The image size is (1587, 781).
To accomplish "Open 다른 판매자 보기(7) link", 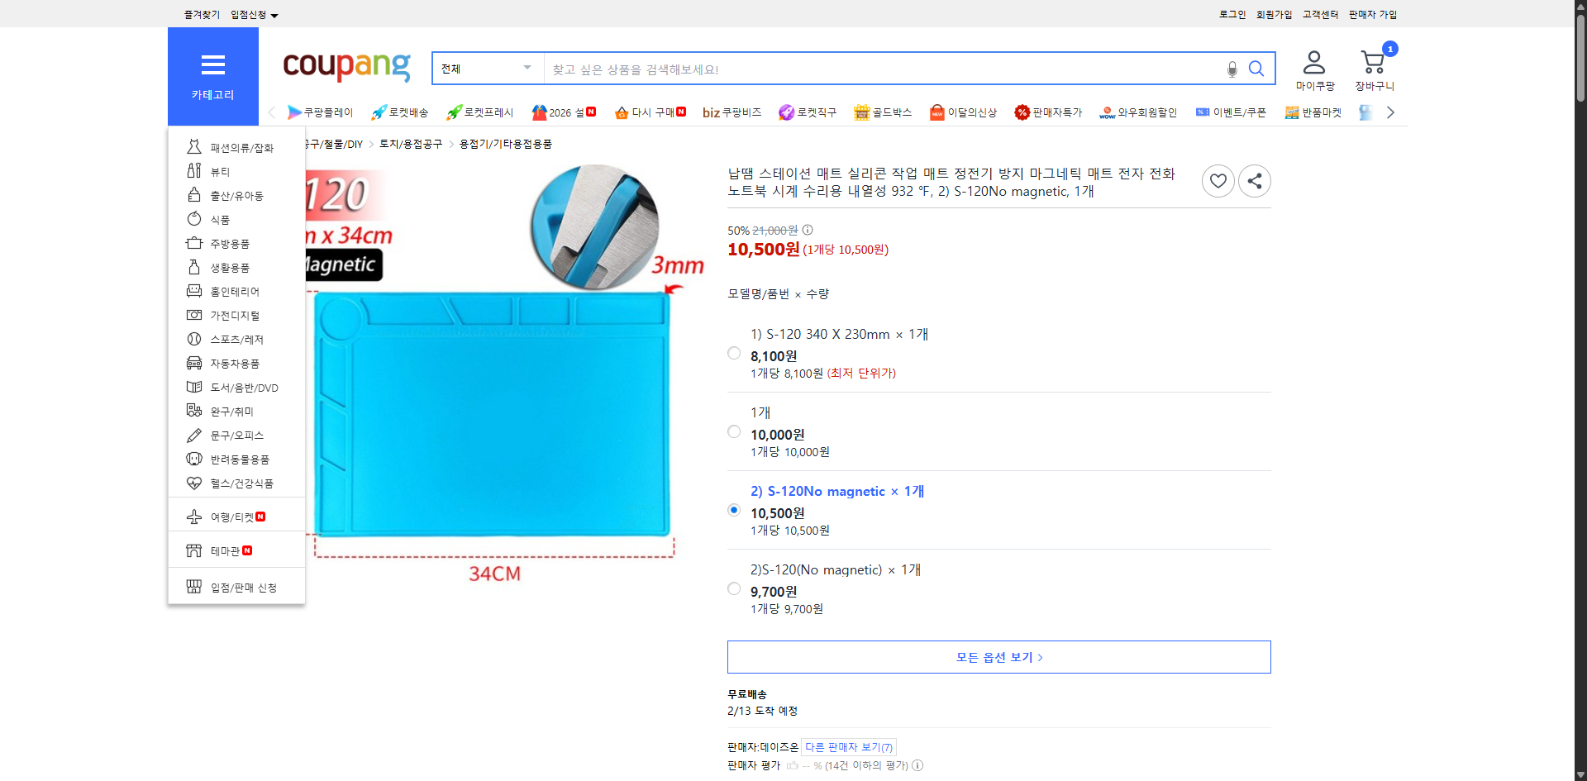I will click(x=848, y=746).
